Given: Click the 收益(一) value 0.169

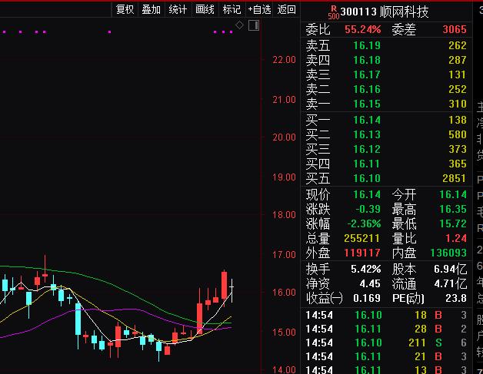Looking at the screenshot, I should click(367, 298).
